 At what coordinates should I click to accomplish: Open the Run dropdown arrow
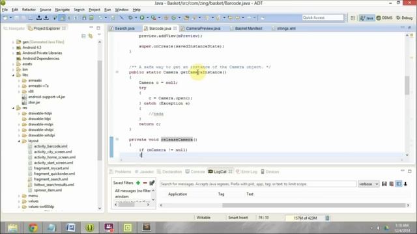coord(148,18)
